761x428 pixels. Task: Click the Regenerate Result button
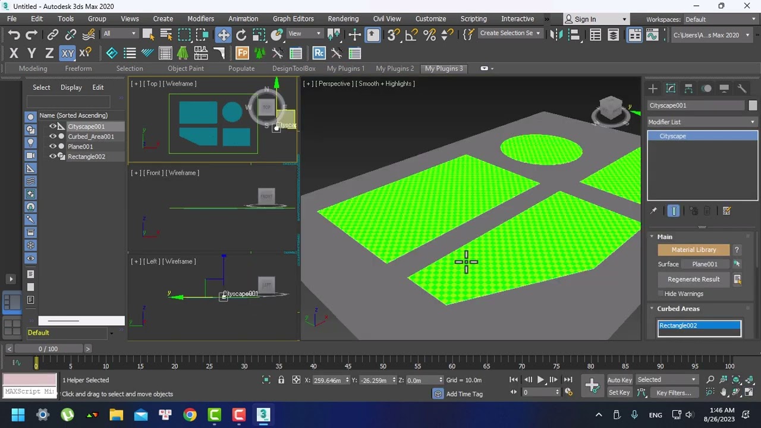point(694,279)
